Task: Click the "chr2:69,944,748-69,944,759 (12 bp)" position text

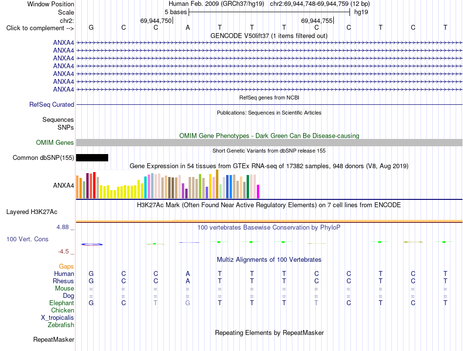Action: point(320,4)
